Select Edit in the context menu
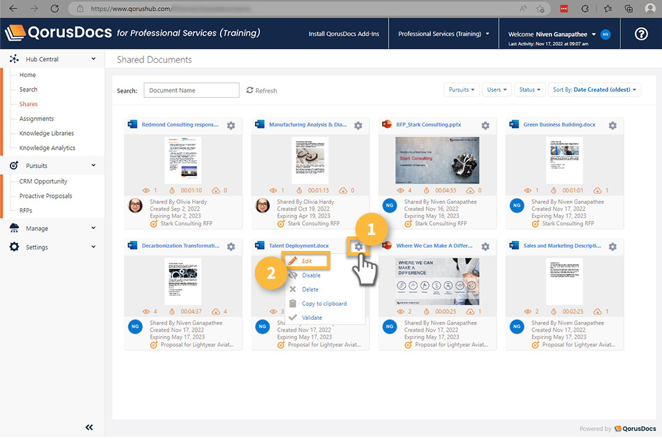This screenshot has width=662, height=439. click(307, 261)
